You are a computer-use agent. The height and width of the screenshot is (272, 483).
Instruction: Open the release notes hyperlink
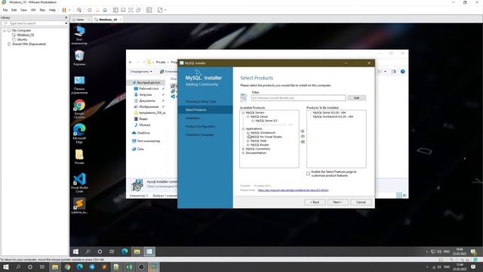[293, 190]
